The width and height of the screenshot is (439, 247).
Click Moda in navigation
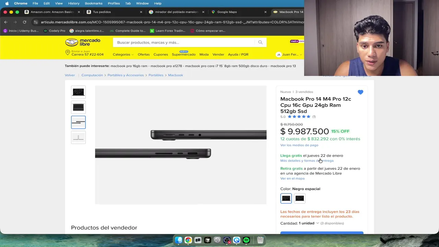pyautogui.click(x=204, y=55)
